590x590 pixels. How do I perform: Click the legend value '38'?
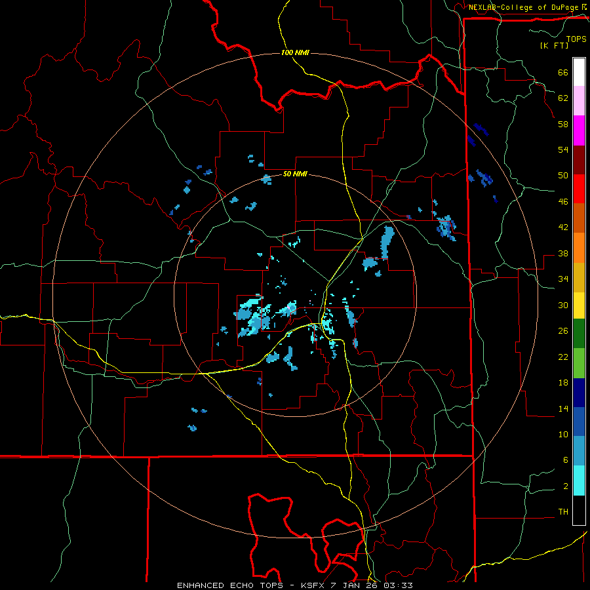pos(563,253)
